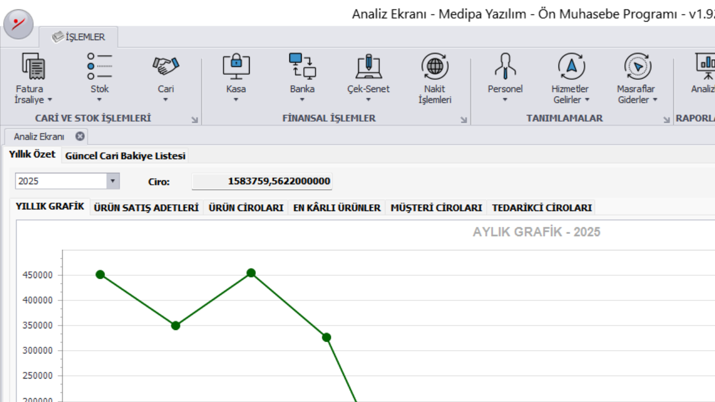Close the Analiz Ekranı document tab
This screenshot has width=715, height=402.
[x=80, y=136]
